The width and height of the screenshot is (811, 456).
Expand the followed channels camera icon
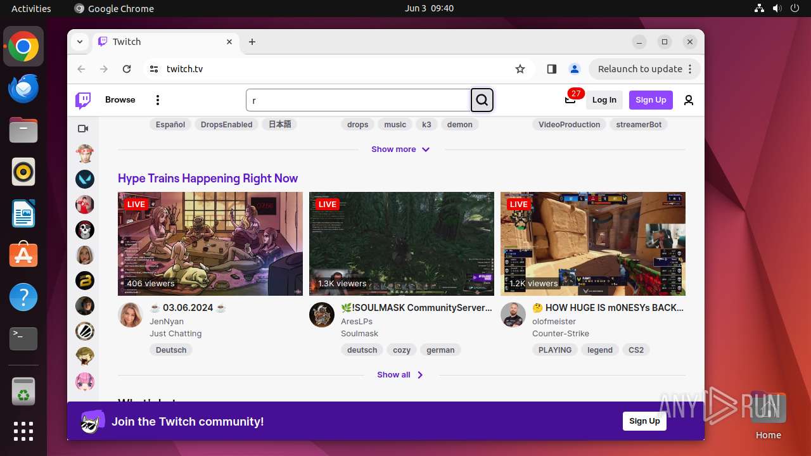[83, 129]
